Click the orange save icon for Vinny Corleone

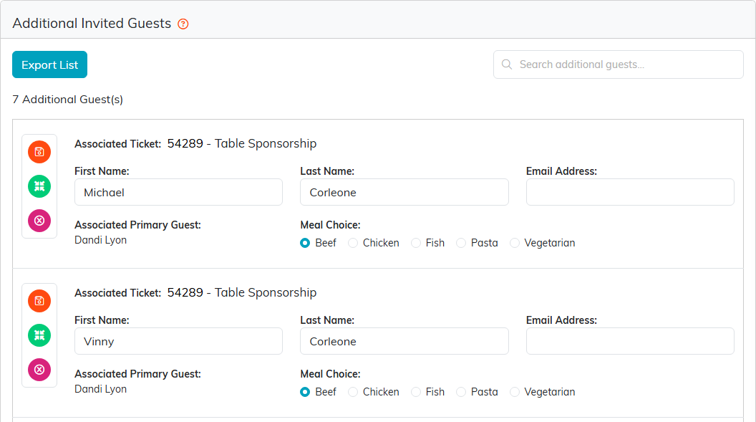tap(39, 301)
